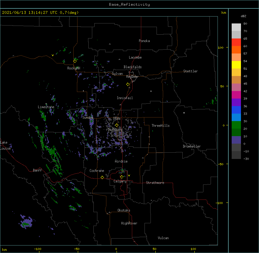
Task: Click the ThreeHills town label
Action: pyautogui.click(x=160, y=126)
